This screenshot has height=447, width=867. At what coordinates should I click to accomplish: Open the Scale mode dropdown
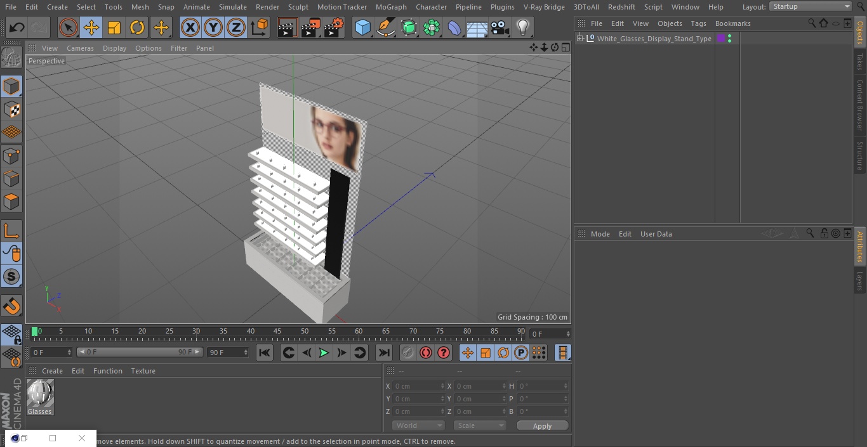(480, 425)
